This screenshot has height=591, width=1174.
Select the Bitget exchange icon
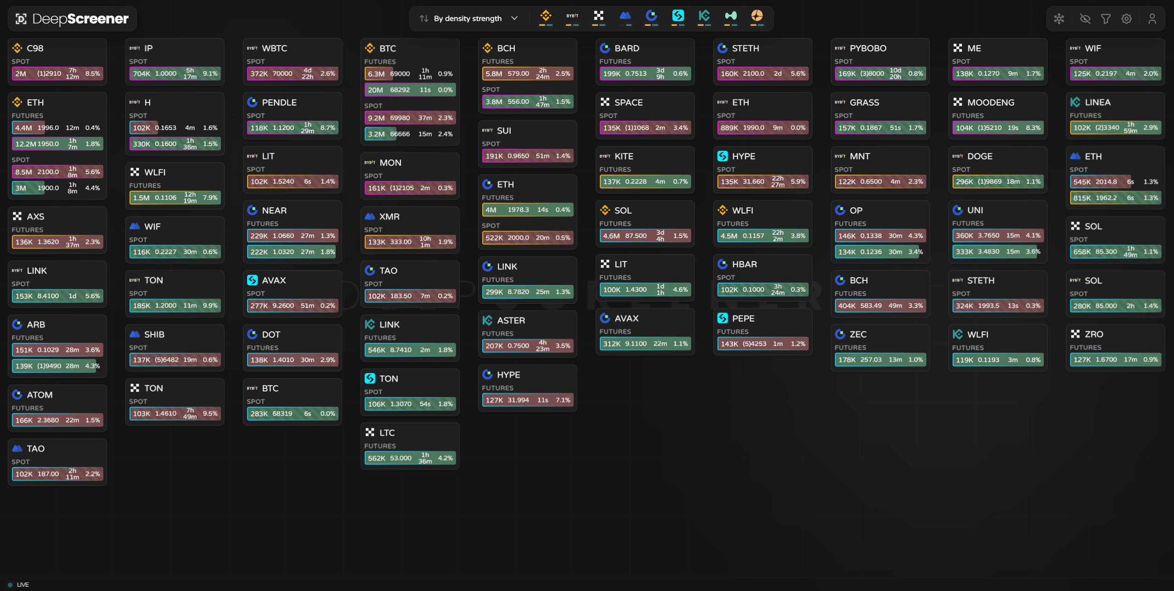pyautogui.click(x=677, y=16)
